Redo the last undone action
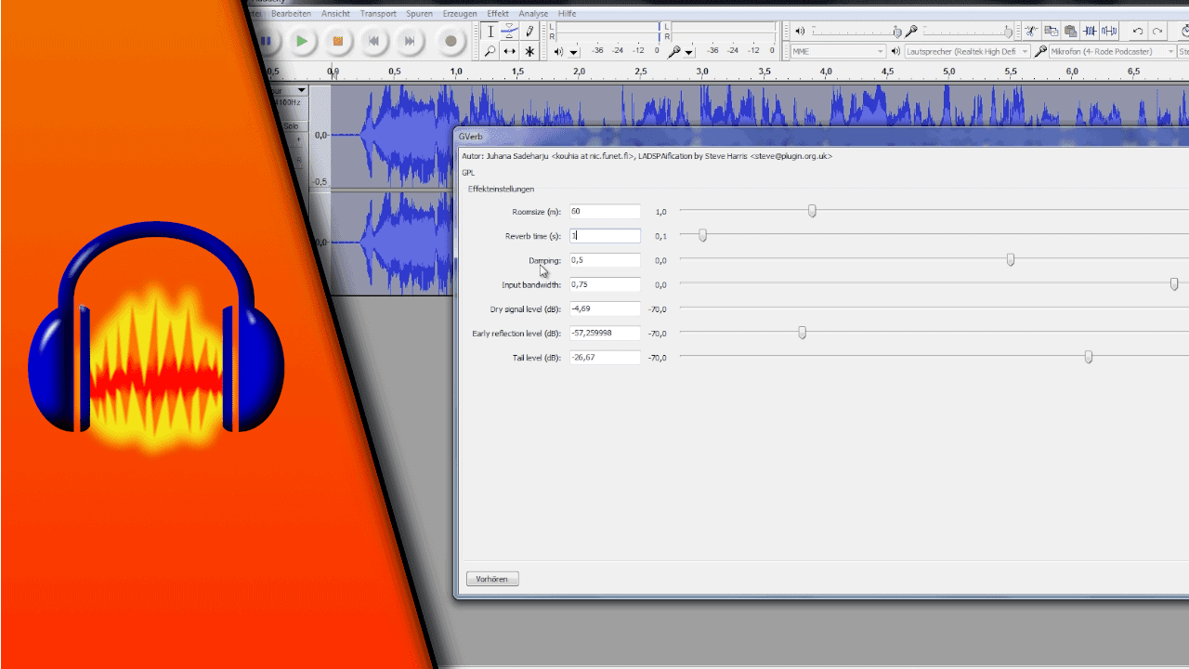This screenshot has width=1189, height=669. tap(1157, 31)
